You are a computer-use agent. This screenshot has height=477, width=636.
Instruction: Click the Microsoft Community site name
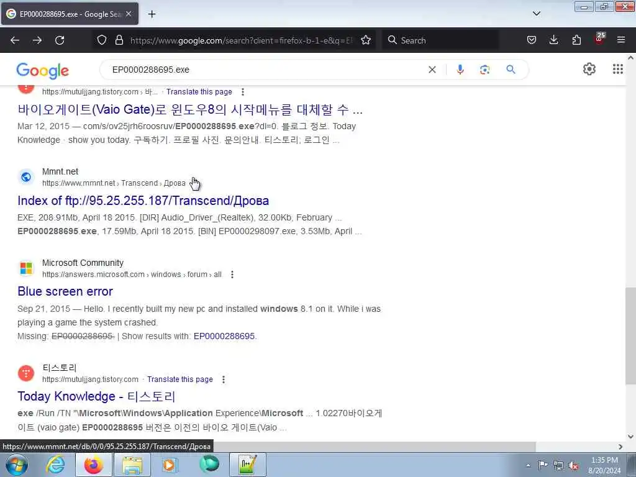[83, 263]
